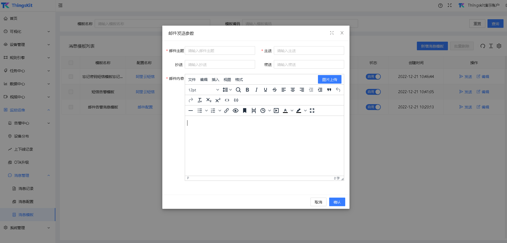Click the blockquote icon
This screenshot has width=507, height=243.
coord(329,90)
